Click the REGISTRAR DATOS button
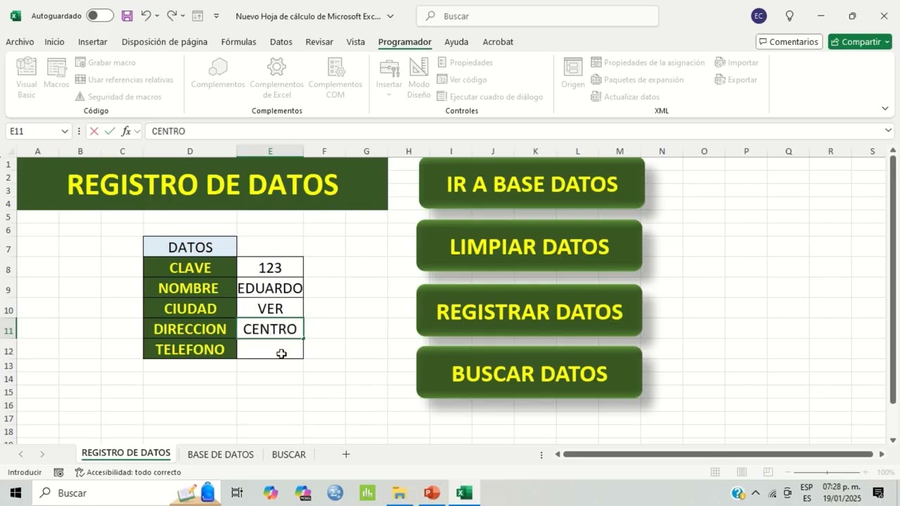The image size is (900, 506). coord(529,311)
